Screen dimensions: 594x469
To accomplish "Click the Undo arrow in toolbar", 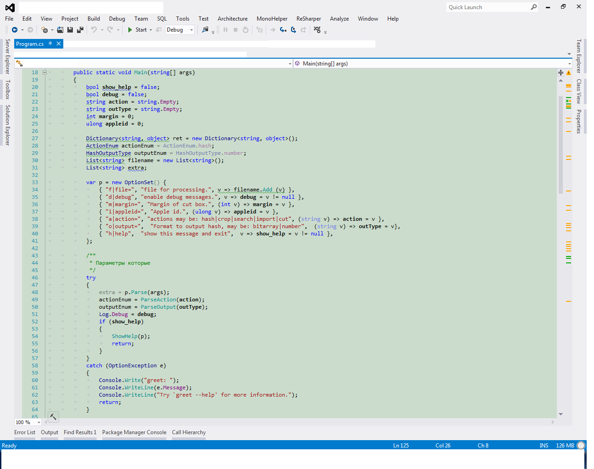I will (93, 30).
